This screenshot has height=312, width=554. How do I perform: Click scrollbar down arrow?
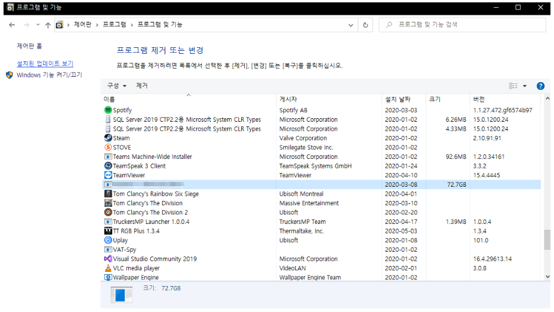[x=547, y=277]
